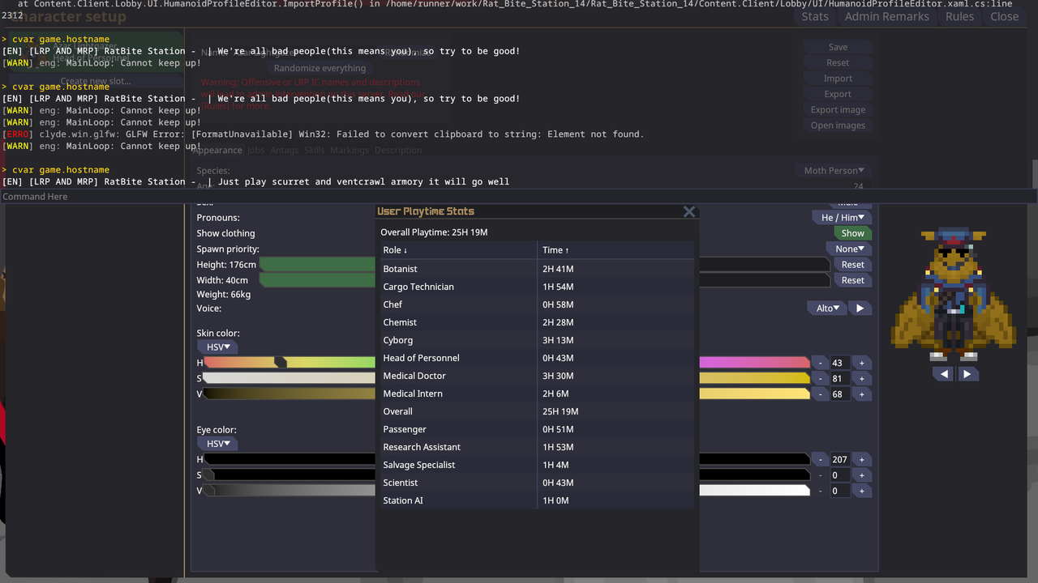The width and height of the screenshot is (1038, 583).
Task: Open Admin Remarks
Action: 887,16
